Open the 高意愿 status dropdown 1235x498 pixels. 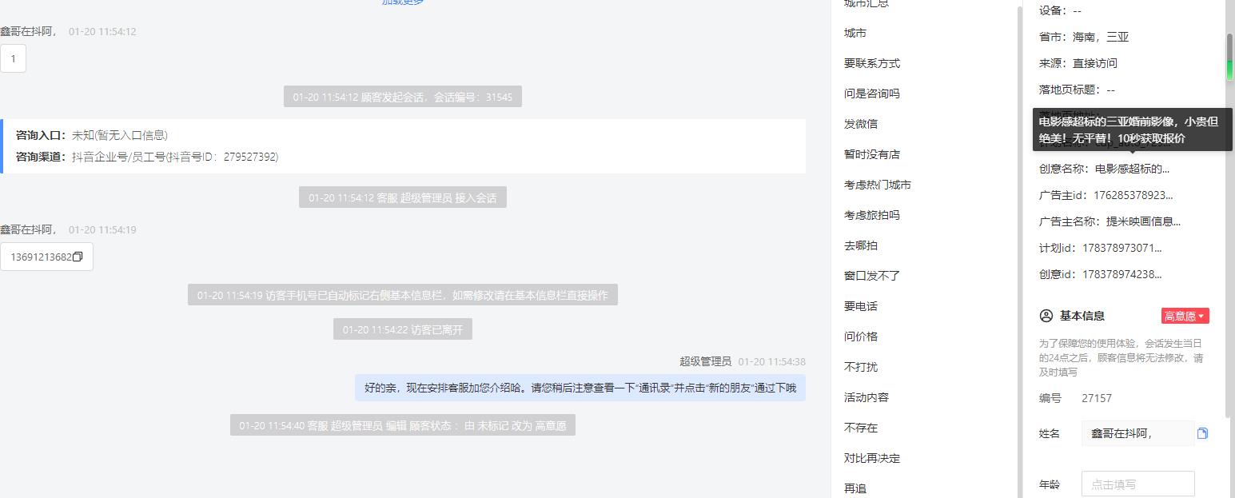click(1185, 316)
